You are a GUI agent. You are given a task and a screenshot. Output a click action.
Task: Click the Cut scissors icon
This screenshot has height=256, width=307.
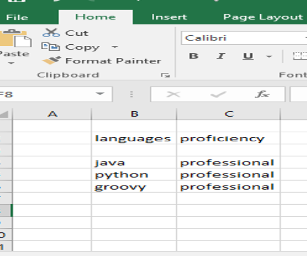pos(51,33)
